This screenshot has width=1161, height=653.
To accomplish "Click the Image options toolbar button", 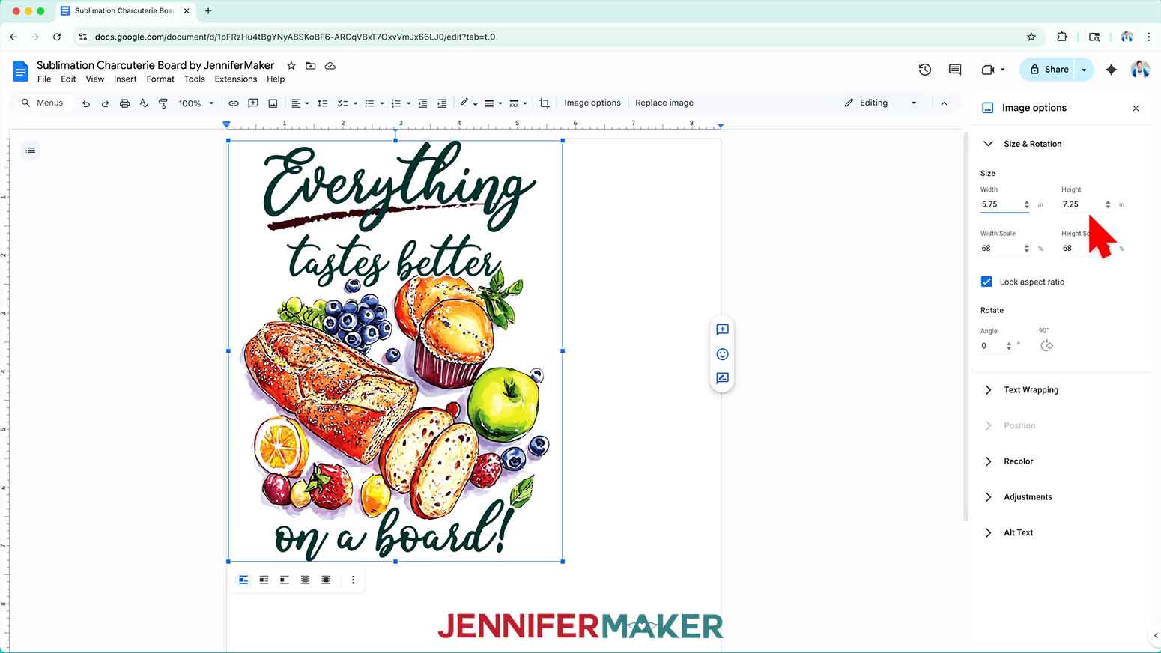I will pos(592,103).
